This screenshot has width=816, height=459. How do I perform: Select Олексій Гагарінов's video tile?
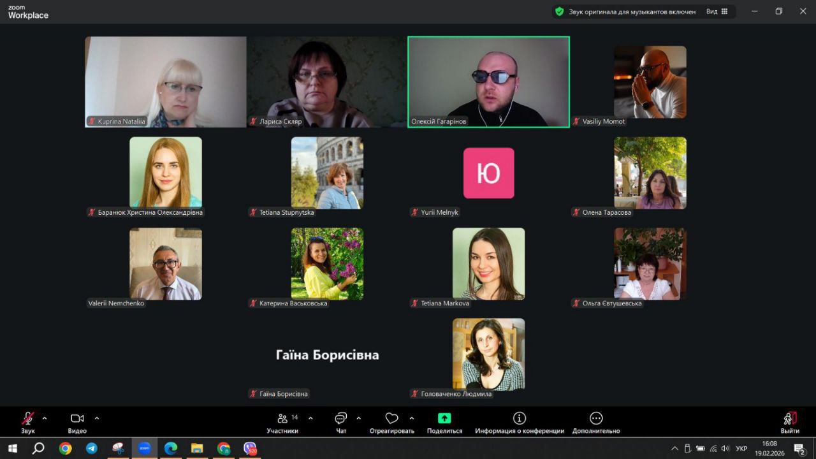[488, 82]
